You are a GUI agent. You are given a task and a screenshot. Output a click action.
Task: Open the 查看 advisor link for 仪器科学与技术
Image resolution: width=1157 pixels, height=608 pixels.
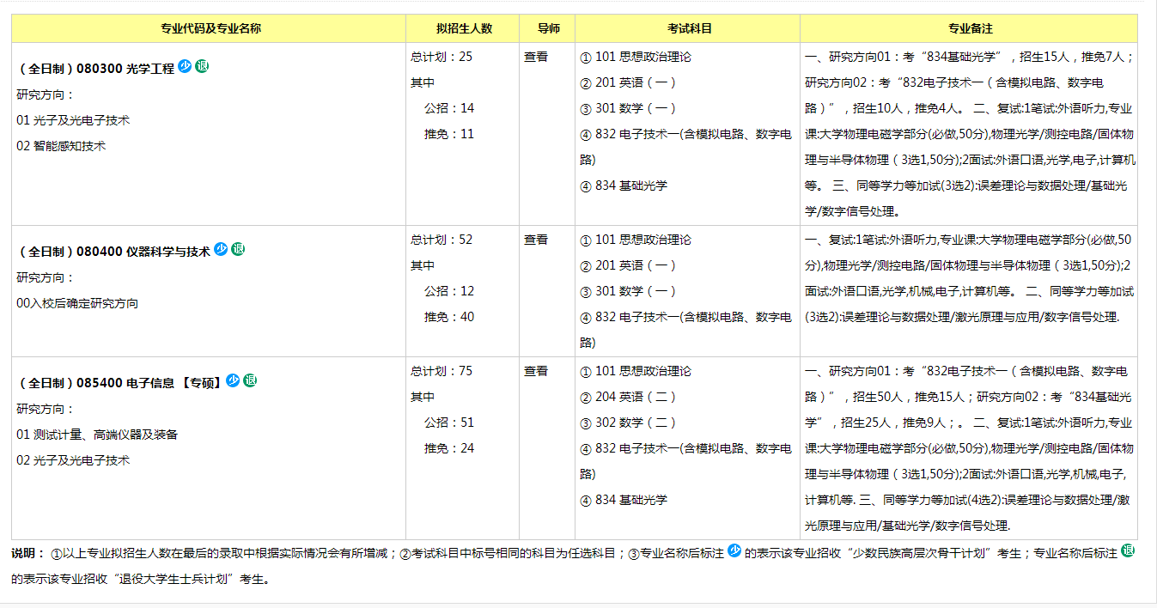tap(536, 240)
